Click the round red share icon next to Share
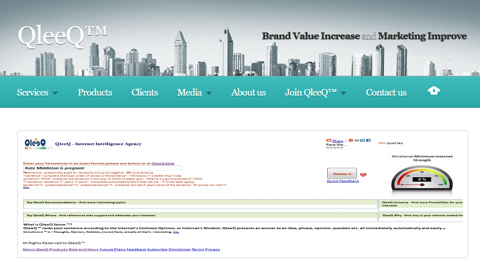480x260 pixels. click(x=351, y=140)
